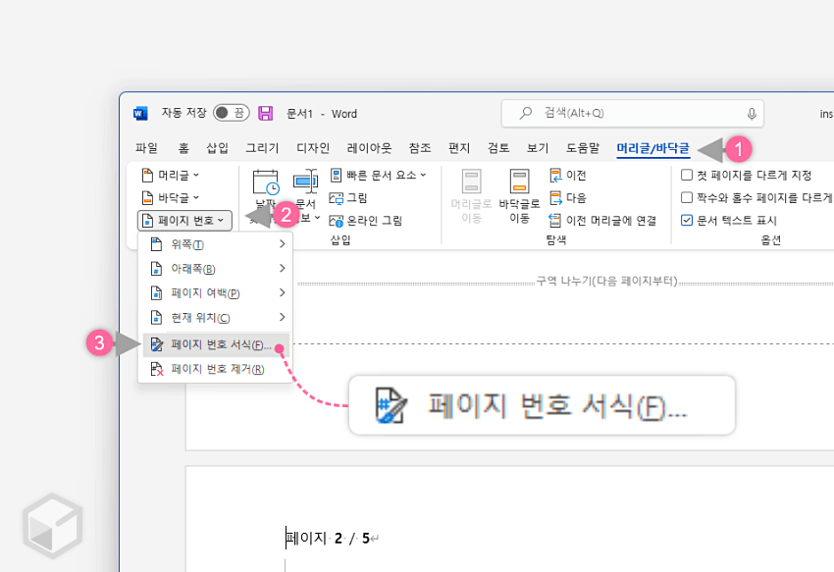Select 페이지 번호 서식 from the menu
Image resolution: width=834 pixels, height=572 pixels.
coord(213,343)
